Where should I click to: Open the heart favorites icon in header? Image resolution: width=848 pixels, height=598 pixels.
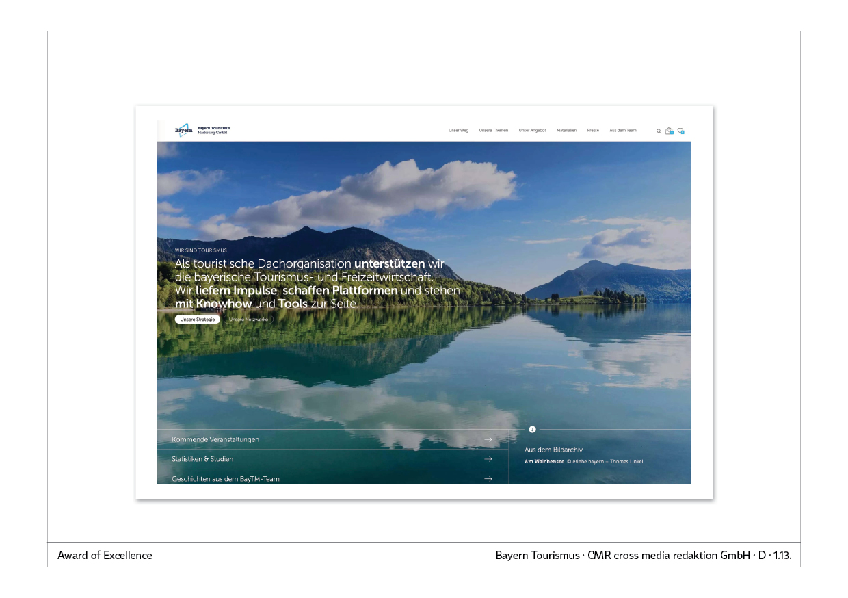[x=680, y=131]
